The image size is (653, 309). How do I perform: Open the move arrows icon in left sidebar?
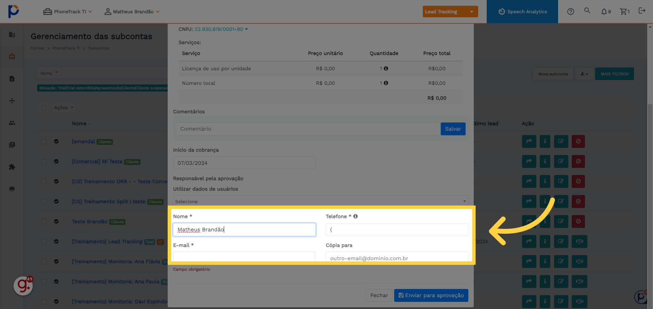(12, 101)
